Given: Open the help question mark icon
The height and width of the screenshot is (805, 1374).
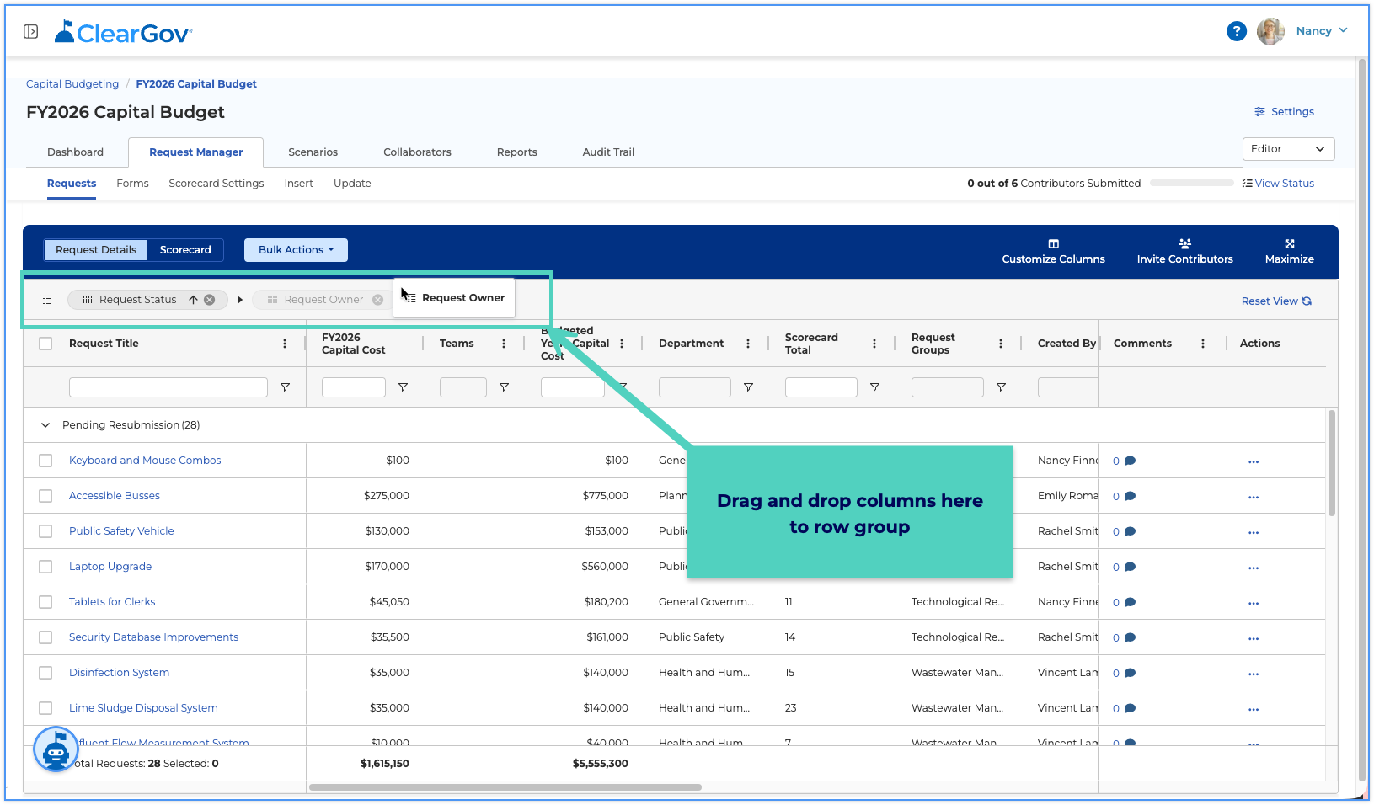Looking at the screenshot, I should coord(1236,31).
